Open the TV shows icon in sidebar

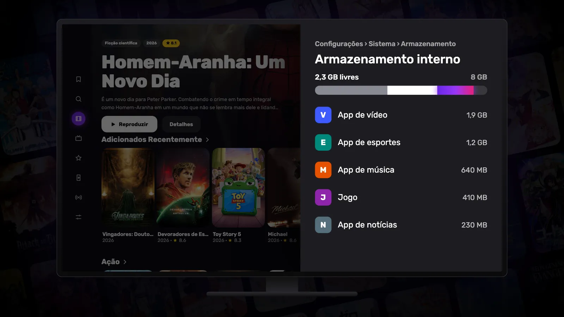(x=79, y=138)
